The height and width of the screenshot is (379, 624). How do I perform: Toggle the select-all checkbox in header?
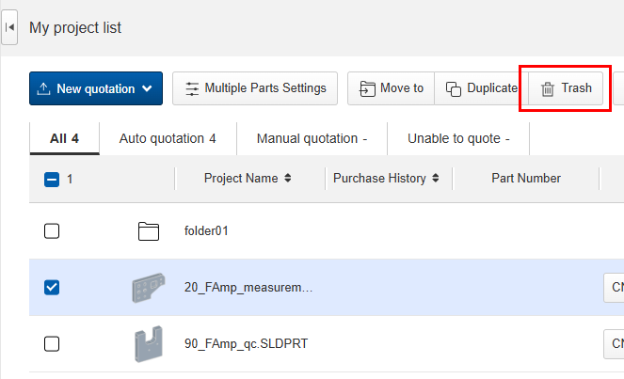[53, 179]
